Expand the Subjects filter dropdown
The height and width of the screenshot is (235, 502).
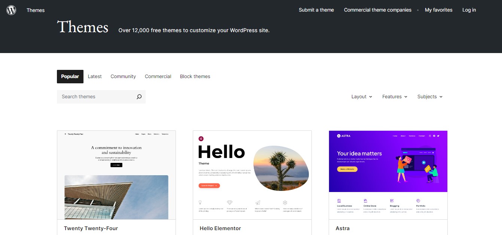[x=430, y=97]
